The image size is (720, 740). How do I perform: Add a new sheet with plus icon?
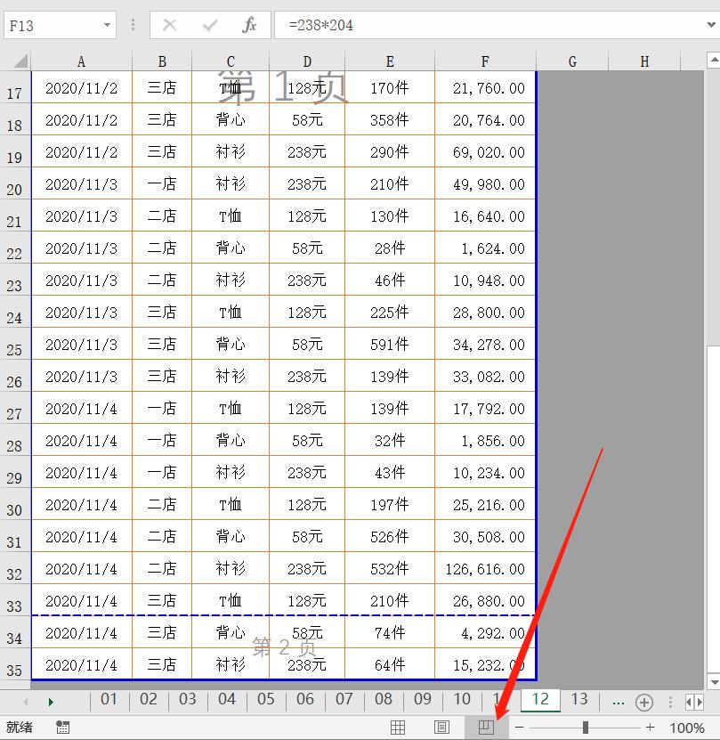click(644, 703)
